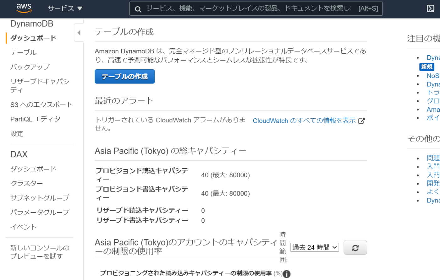Click the 注目の機 heading on right
This screenshot has width=440, height=280.
click(x=423, y=39)
